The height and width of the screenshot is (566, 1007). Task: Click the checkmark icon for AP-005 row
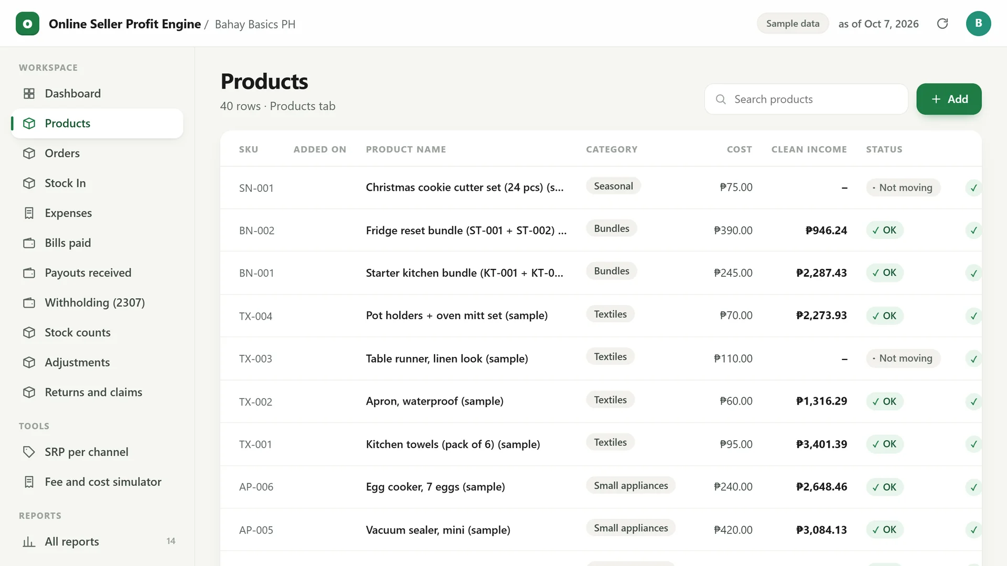pos(973,530)
